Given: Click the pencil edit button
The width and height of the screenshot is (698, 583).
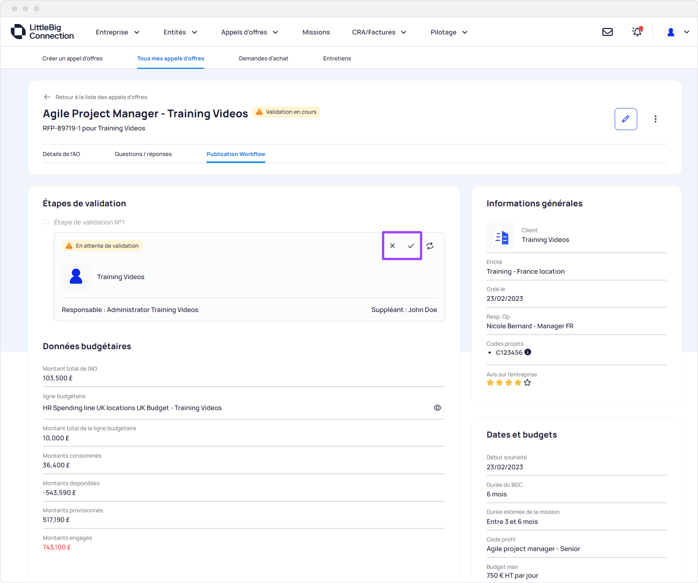Looking at the screenshot, I should pos(626,119).
